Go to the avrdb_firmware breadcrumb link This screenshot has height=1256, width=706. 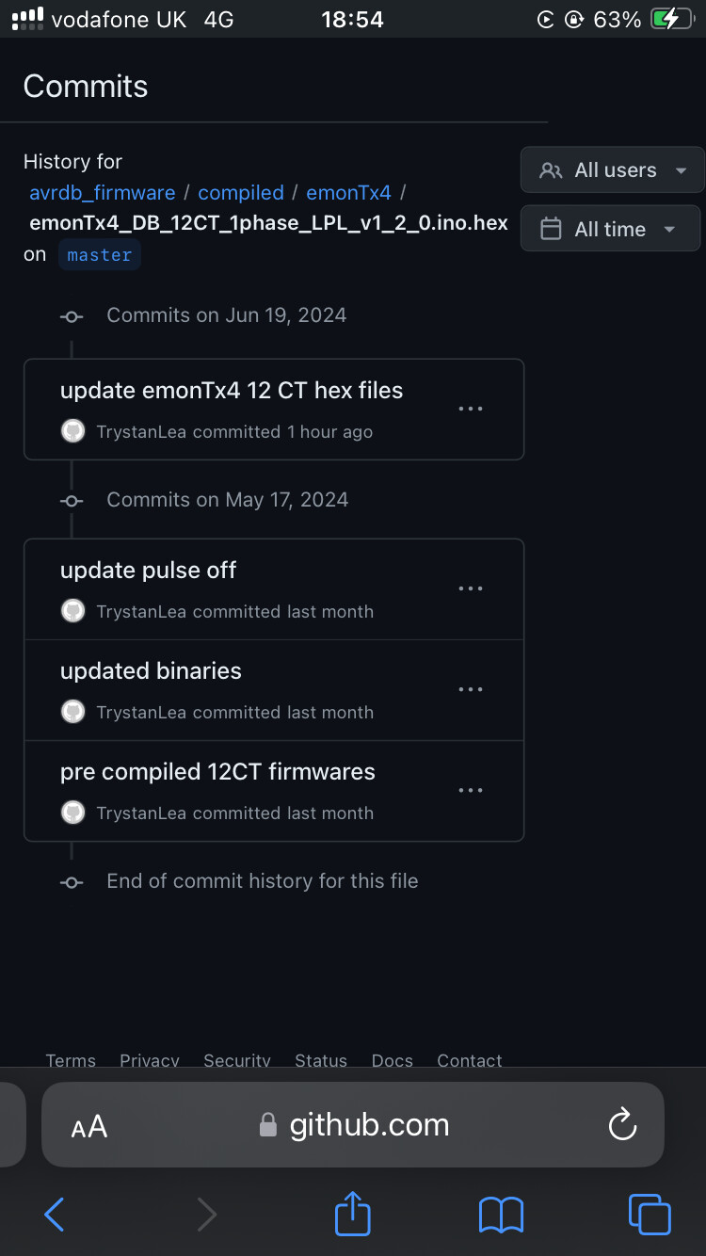[103, 192]
